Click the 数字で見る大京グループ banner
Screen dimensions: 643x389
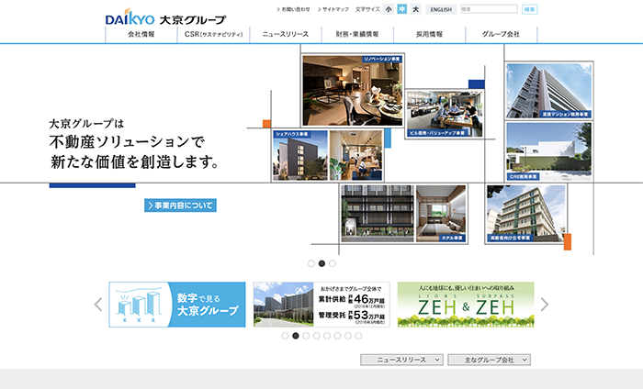[x=177, y=305]
